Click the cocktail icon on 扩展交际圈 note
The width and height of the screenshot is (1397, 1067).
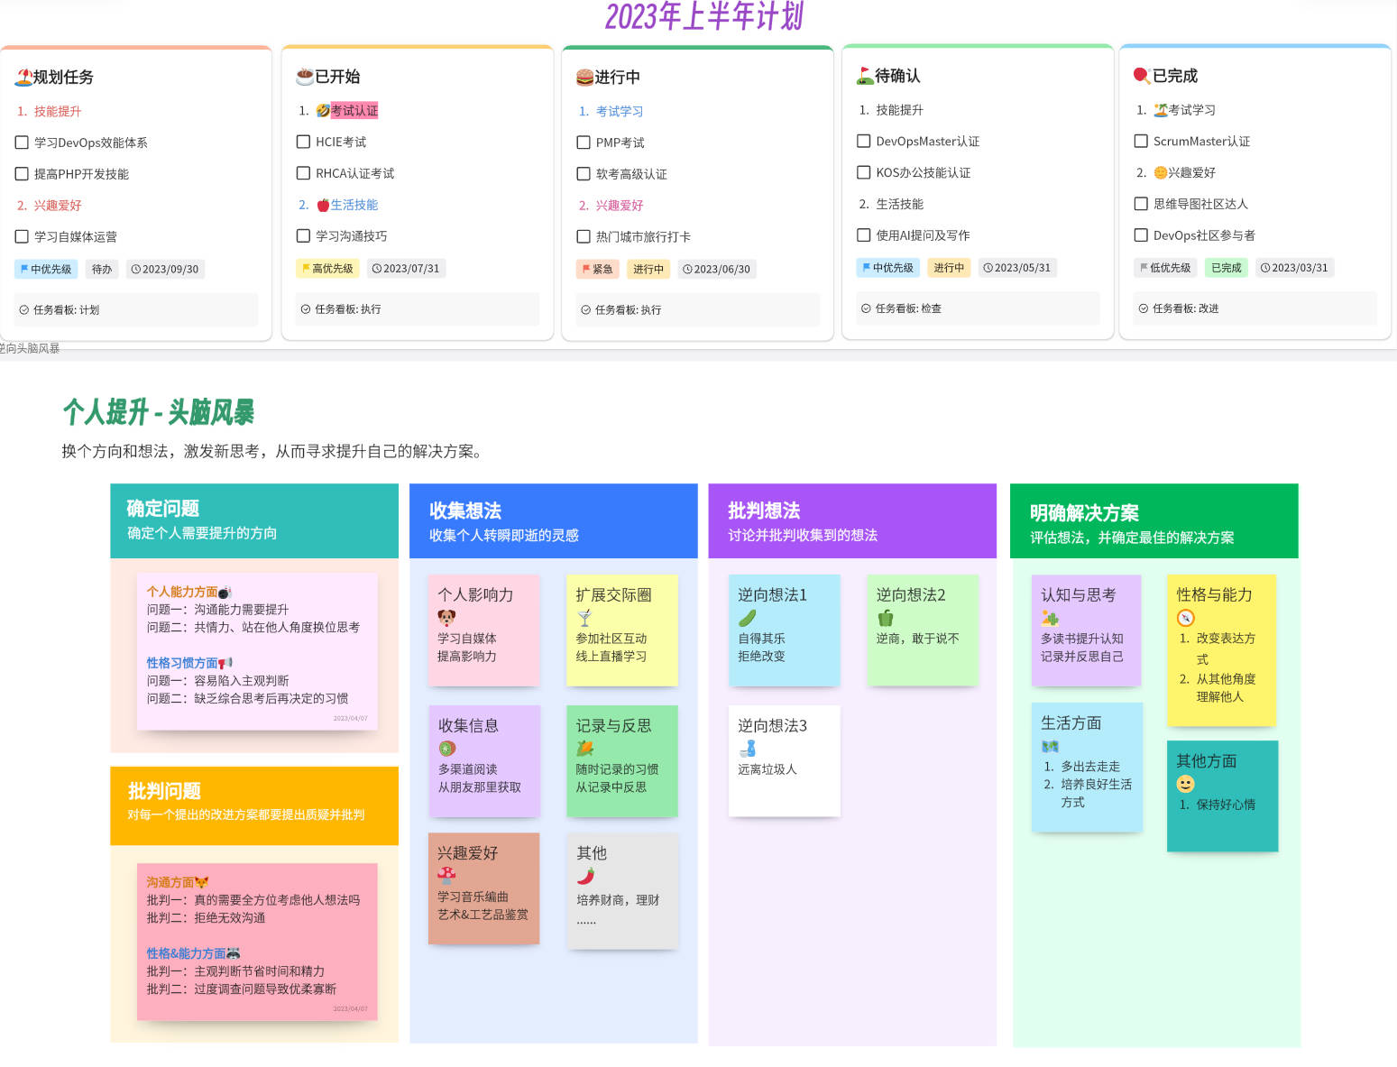[x=584, y=618]
